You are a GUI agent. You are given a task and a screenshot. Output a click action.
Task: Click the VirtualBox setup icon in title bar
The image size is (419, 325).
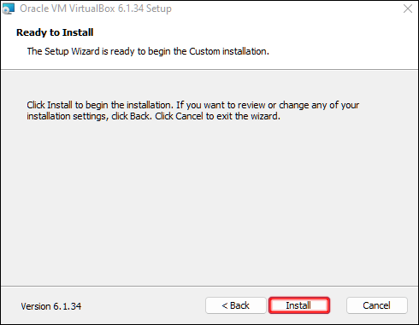[9, 9]
